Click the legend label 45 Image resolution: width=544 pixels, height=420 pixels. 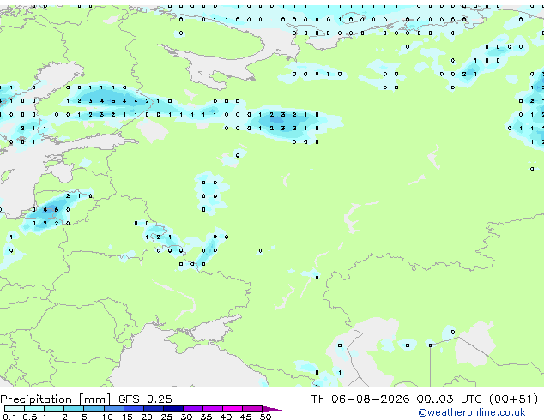(245, 417)
